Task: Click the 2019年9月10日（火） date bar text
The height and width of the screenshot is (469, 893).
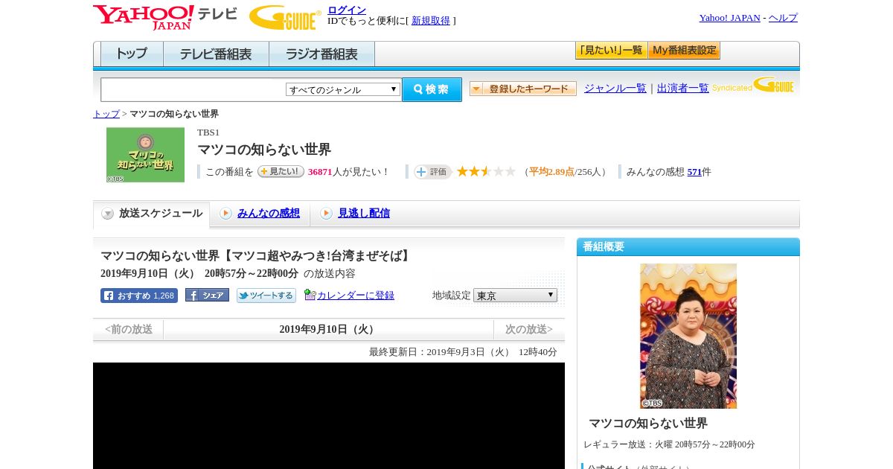Action: click(328, 329)
